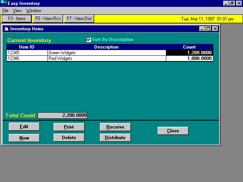Click the Total Count field
This screenshot has height=182, width=243.
click(62, 115)
